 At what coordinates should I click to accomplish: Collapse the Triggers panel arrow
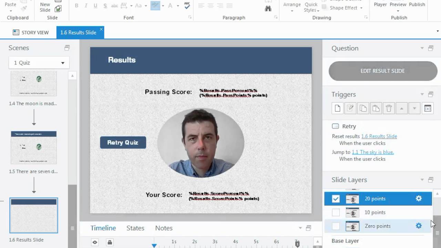click(x=422, y=94)
